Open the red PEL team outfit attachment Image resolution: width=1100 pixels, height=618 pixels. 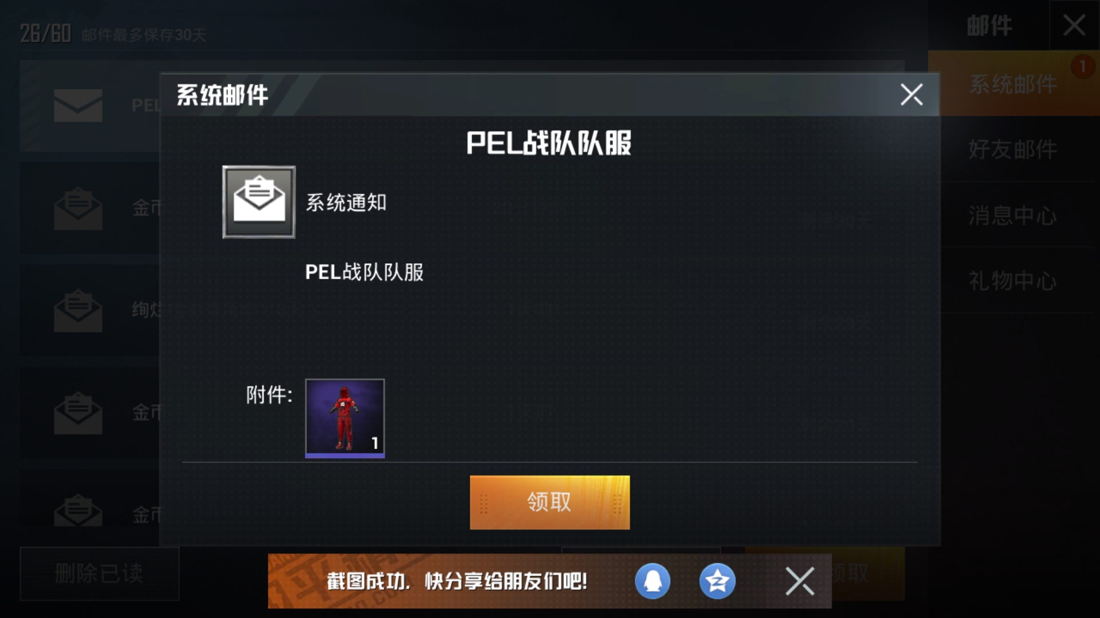coord(345,418)
